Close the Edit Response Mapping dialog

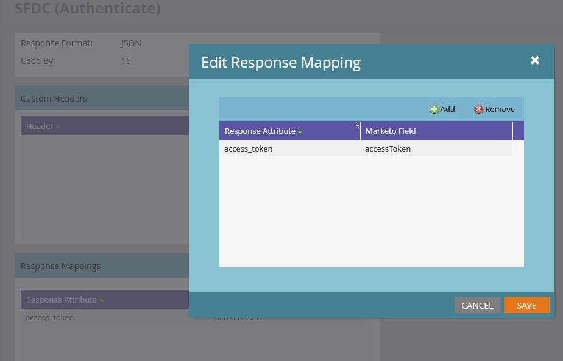tap(535, 60)
